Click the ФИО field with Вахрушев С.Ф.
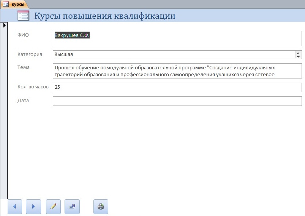The height and width of the screenshot is (216, 305). [177, 38]
